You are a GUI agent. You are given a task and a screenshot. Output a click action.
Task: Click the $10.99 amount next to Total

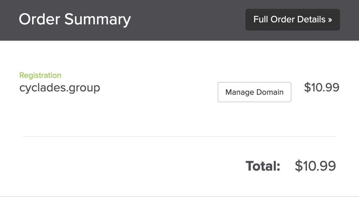point(315,166)
